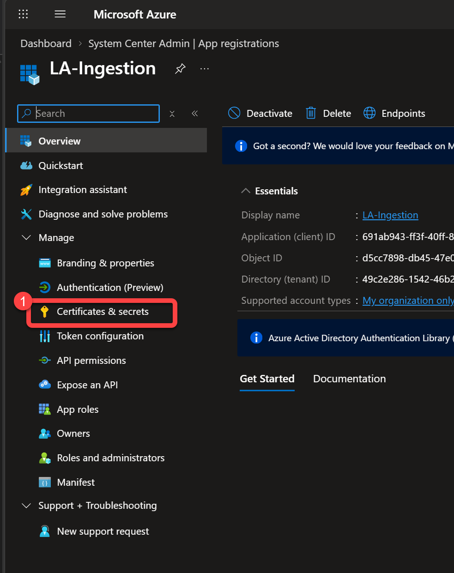Click the Expose an API cloud icon
Viewport: 454px width, 573px height.
(45, 385)
